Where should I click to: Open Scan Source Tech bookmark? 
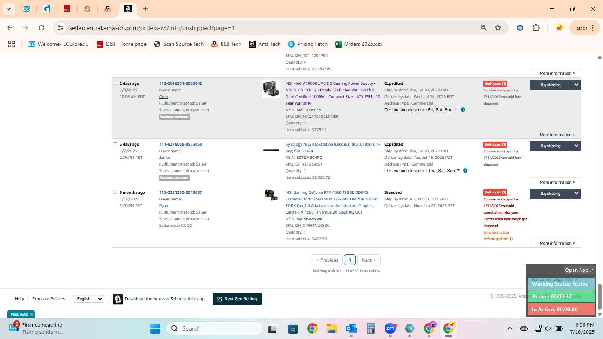179,44
